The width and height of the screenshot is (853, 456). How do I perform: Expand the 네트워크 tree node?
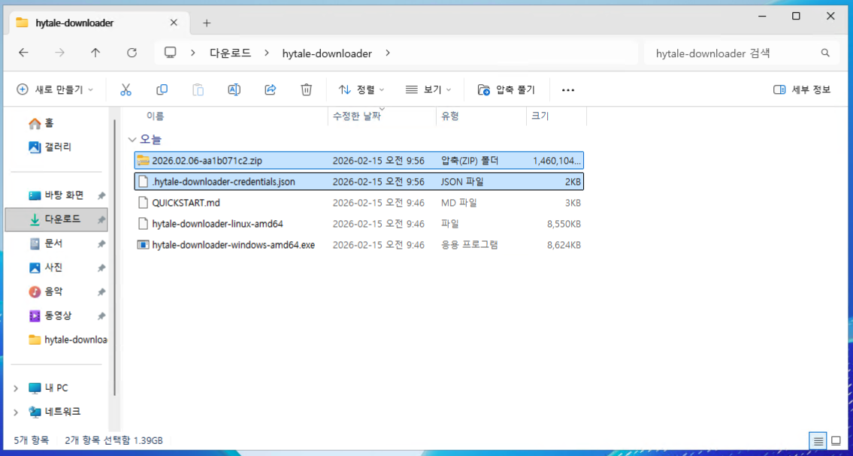(16, 412)
